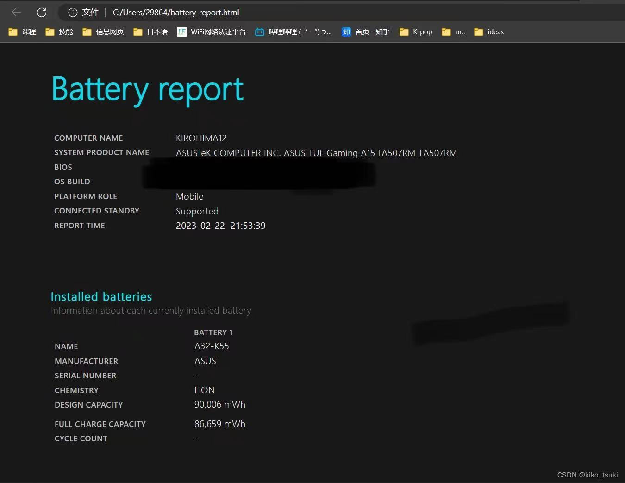Click the 知 Zhihu bookmark icon
Screen dimensions: 625x483
point(346,31)
